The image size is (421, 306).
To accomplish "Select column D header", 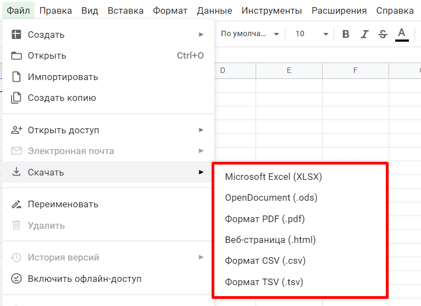I will point(235,71).
